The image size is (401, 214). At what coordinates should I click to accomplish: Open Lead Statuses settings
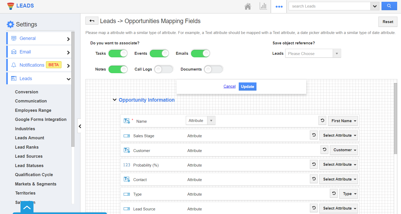click(29, 165)
